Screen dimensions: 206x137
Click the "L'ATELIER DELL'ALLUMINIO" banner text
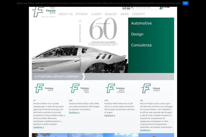pyautogui.click(x=103, y=42)
